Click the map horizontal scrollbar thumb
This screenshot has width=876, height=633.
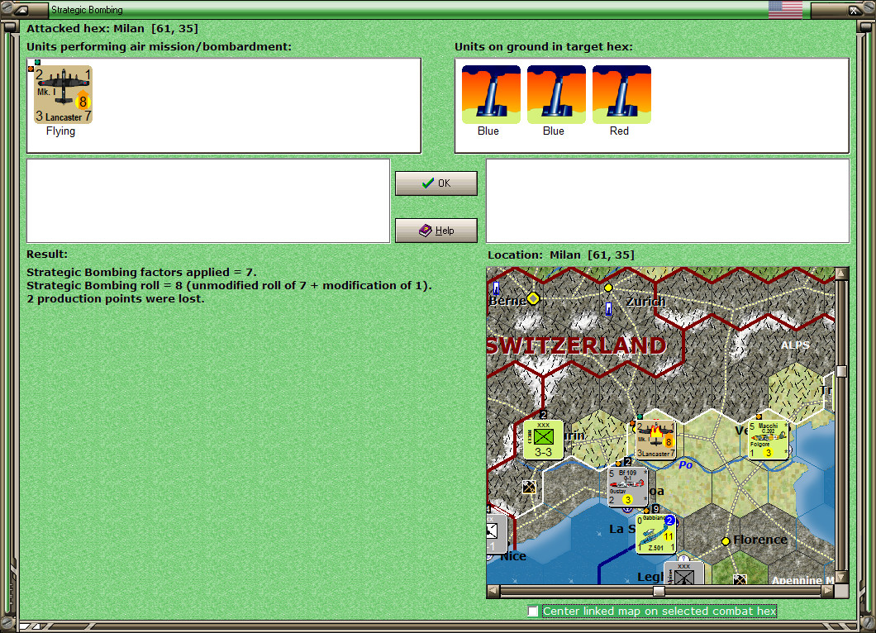659,591
